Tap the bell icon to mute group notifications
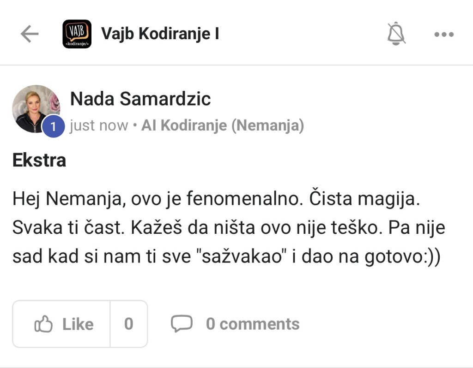 (x=396, y=34)
